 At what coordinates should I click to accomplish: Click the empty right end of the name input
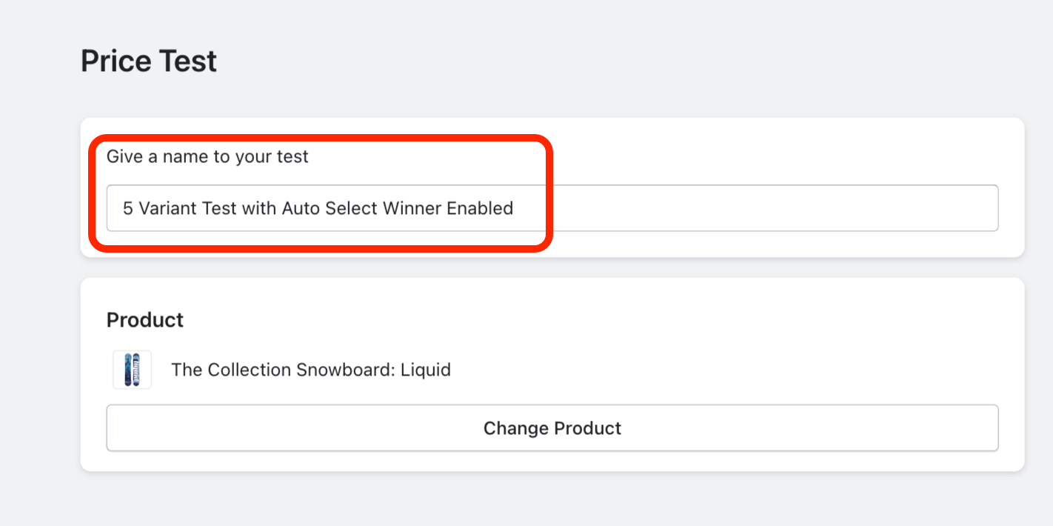tap(889, 208)
